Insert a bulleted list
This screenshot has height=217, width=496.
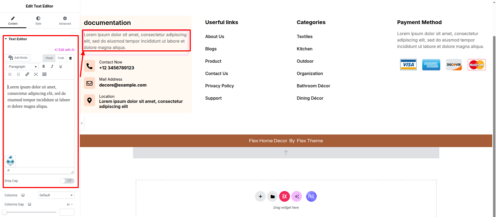[10, 74]
